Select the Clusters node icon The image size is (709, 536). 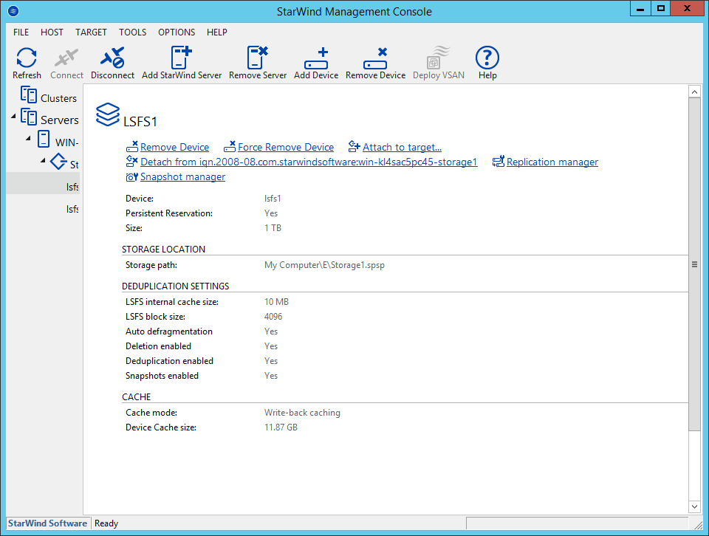pyautogui.click(x=29, y=95)
